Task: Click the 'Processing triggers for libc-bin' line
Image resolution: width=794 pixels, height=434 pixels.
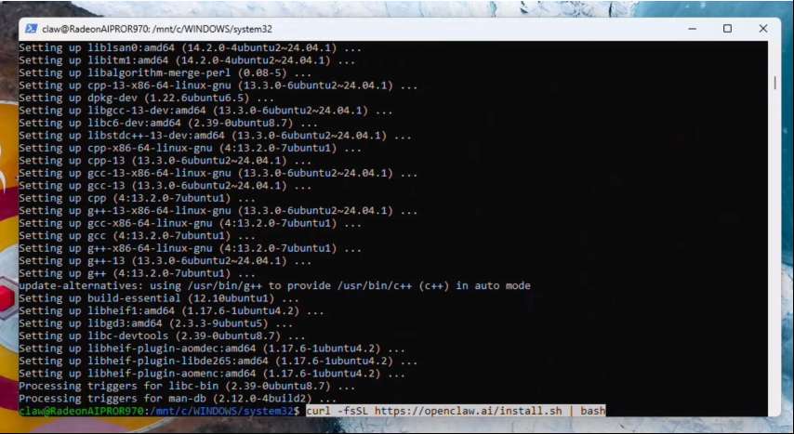Action: point(187,385)
